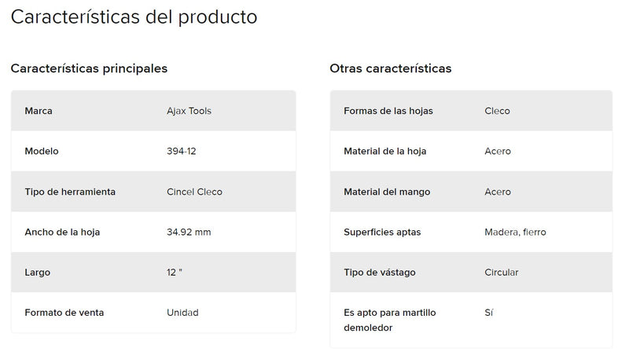Click the "Formas de las hojas" label

click(388, 111)
